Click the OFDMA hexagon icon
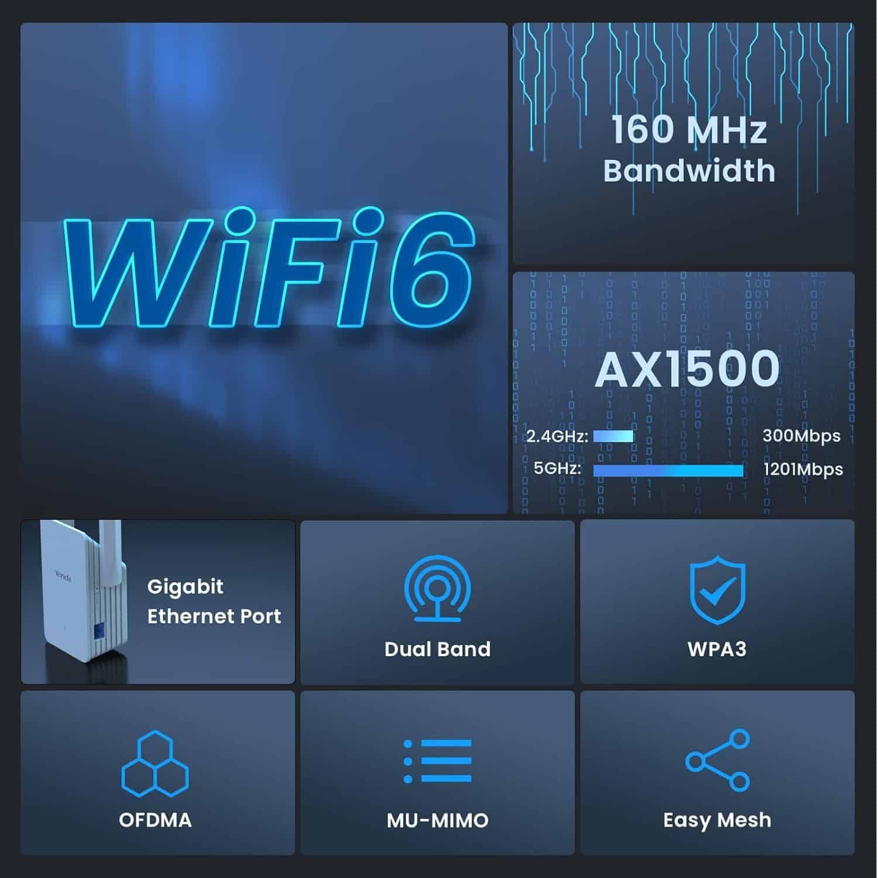This screenshot has height=878, width=878. 155,763
